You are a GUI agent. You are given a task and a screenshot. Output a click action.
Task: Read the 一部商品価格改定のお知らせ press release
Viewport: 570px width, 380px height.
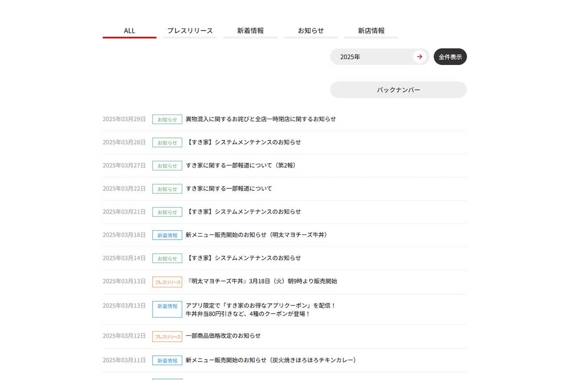coord(223,336)
